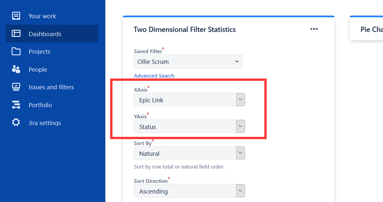Navigate to People
383x202 pixels.
[x=38, y=70]
